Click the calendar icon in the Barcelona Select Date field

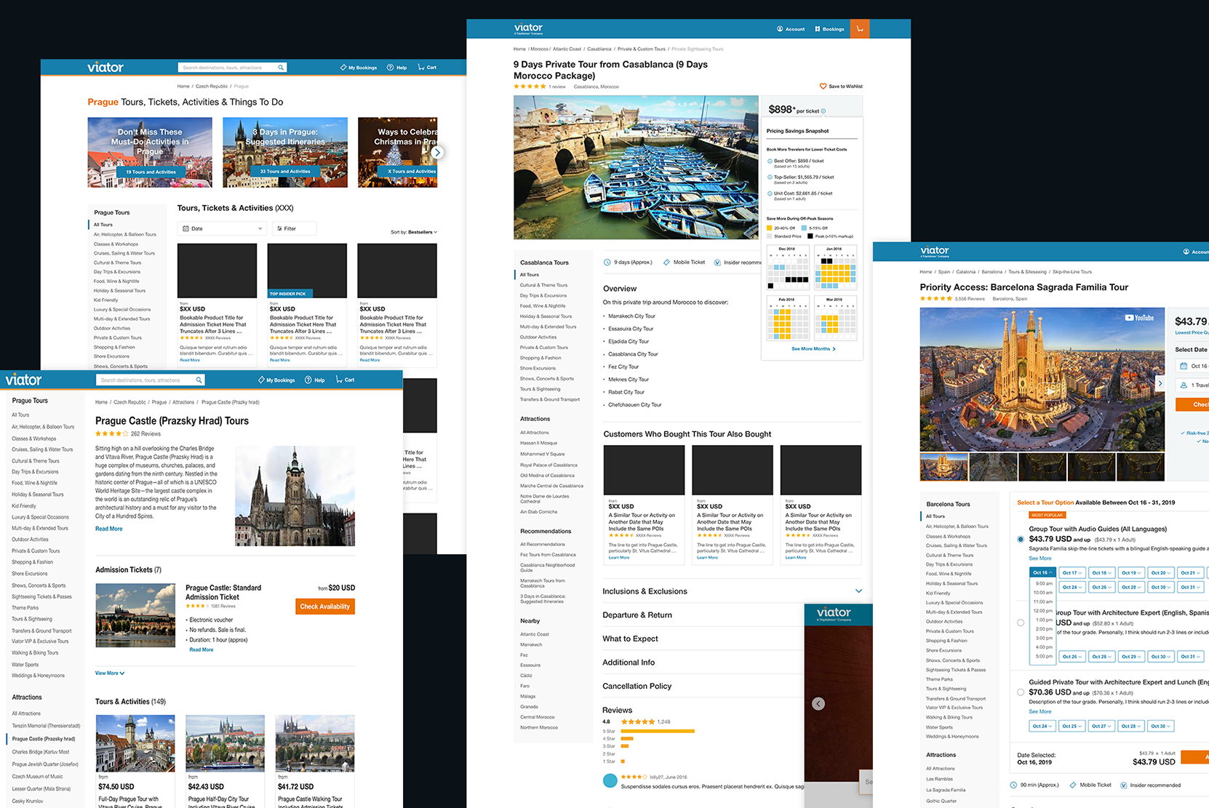pyautogui.click(x=1184, y=366)
